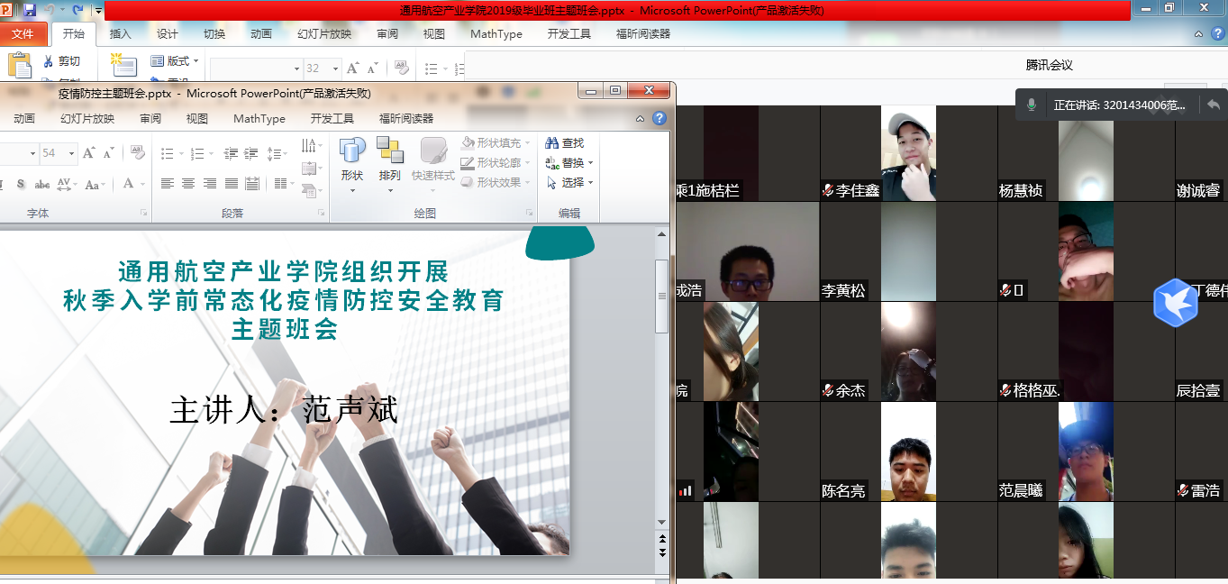The image size is (1228, 584).
Task: Toggle strikethrough (abc) formatting
Action: click(x=41, y=184)
